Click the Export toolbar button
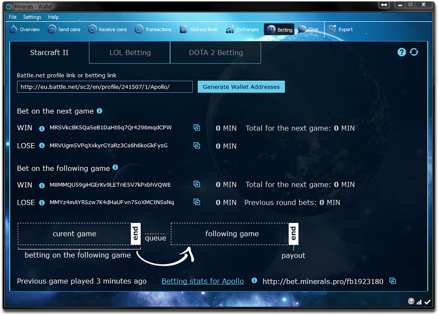Viewport: 438px width, 315px height. point(340,29)
